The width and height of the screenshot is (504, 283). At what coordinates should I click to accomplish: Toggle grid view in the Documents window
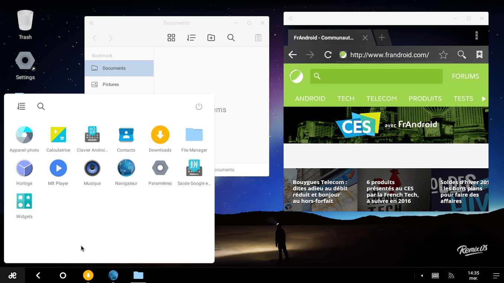pos(171,38)
